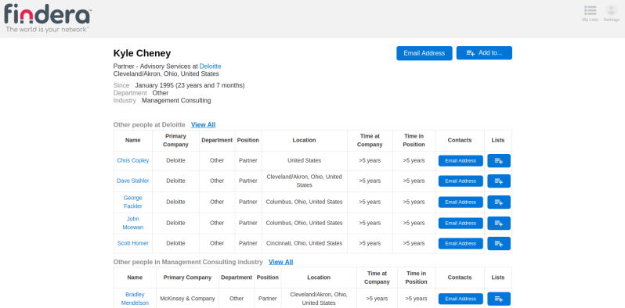
Task: Open the Deloitte company link
Action: click(x=210, y=66)
